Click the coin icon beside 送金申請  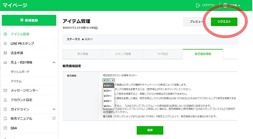coord(5,53)
